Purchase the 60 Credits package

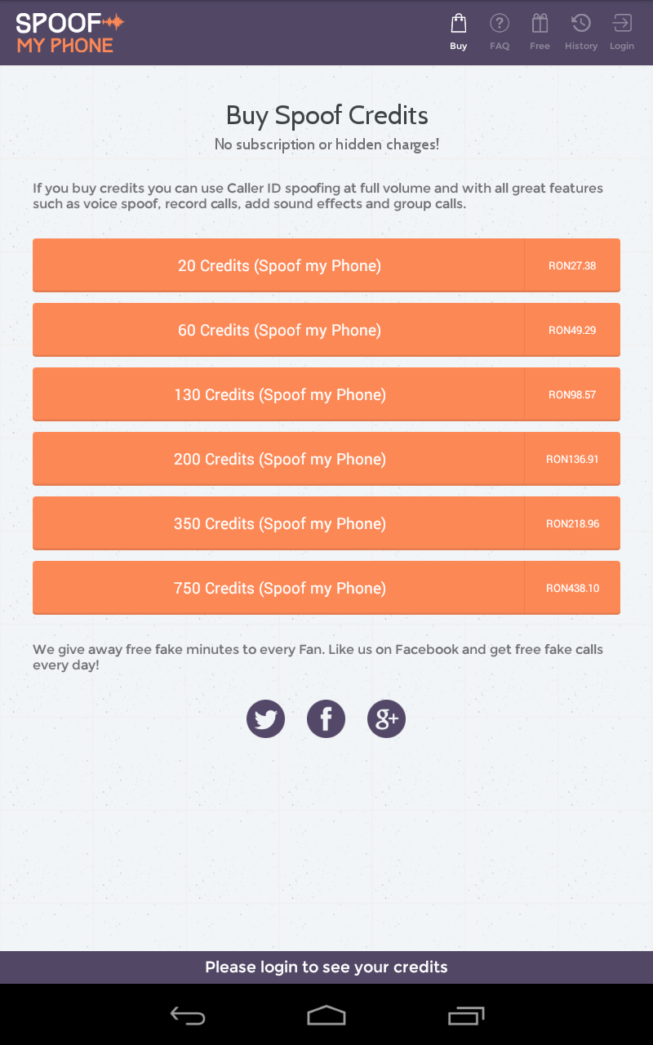click(x=279, y=330)
